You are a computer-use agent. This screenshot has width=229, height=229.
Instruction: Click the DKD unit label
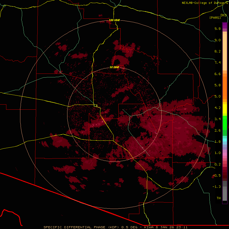(x=224, y=15)
